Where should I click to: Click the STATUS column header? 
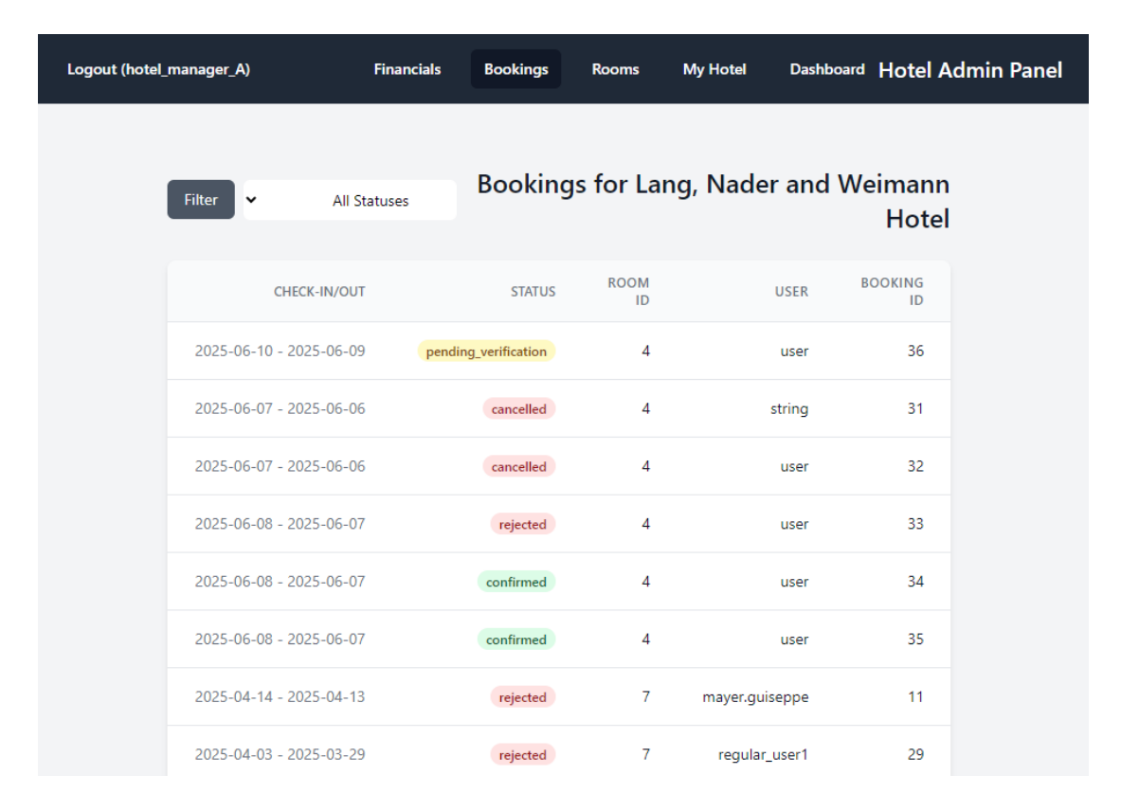tap(533, 292)
